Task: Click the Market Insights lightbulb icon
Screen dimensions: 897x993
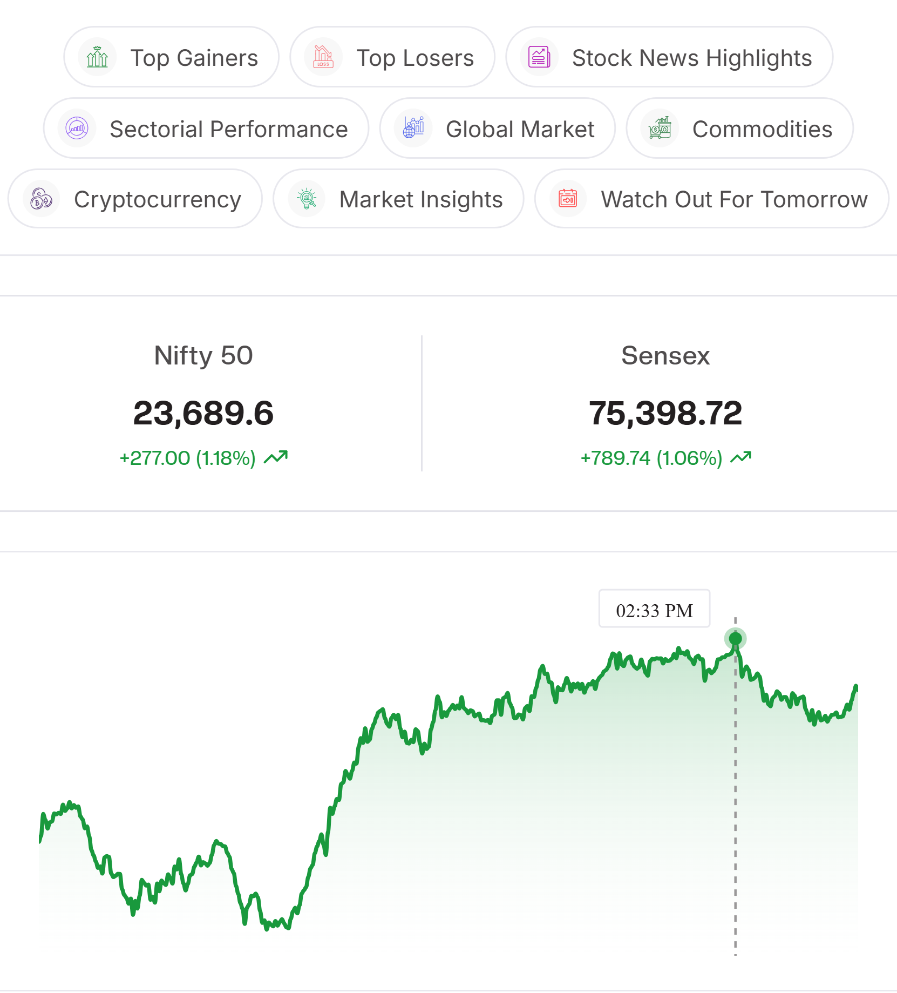Action: pyautogui.click(x=307, y=199)
